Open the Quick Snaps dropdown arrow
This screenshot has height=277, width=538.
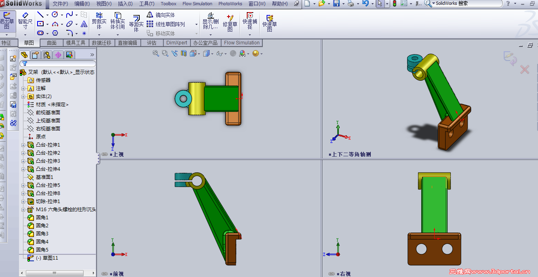(x=250, y=35)
